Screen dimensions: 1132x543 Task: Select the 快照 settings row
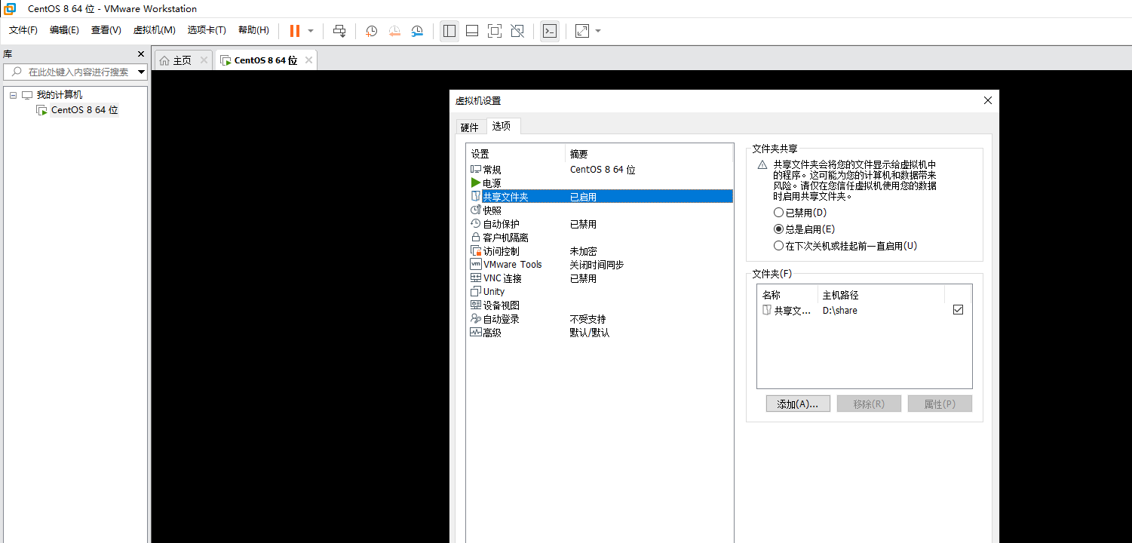[600, 210]
